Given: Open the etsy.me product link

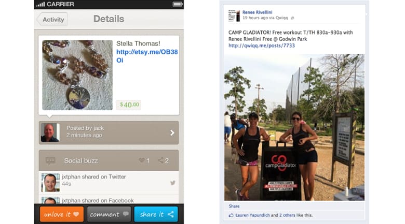Looking at the screenshot, I should click(x=147, y=56).
